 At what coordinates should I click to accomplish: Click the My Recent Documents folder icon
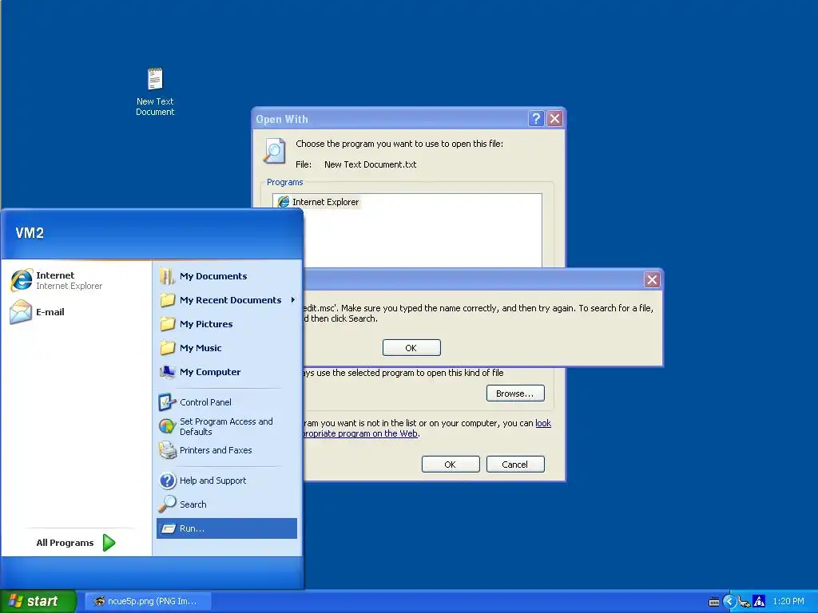pos(167,300)
